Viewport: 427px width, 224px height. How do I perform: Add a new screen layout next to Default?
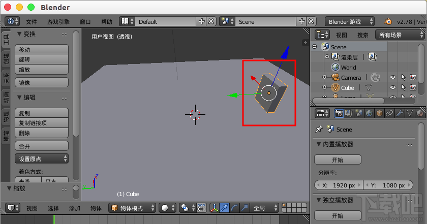[201, 21]
